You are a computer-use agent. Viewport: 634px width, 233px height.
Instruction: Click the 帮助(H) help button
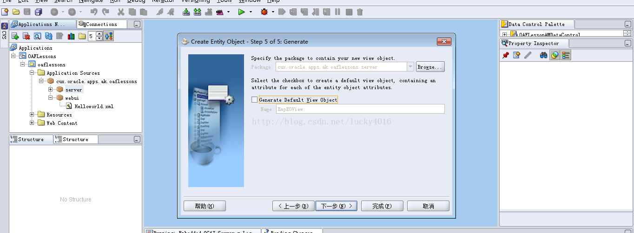(205, 206)
